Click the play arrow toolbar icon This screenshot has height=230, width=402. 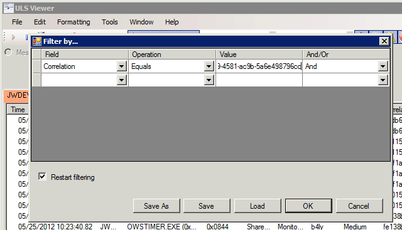point(13,38)
